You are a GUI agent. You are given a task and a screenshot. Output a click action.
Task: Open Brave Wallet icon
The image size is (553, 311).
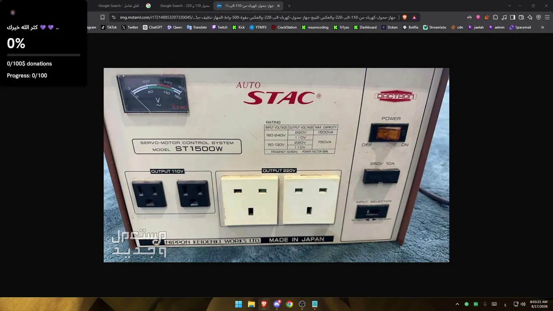[x=521, y=17]
